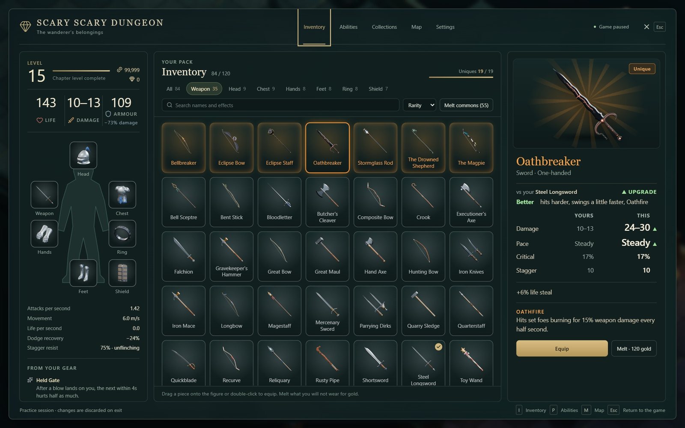Click the Esc button in header

(x=660, y=27)
